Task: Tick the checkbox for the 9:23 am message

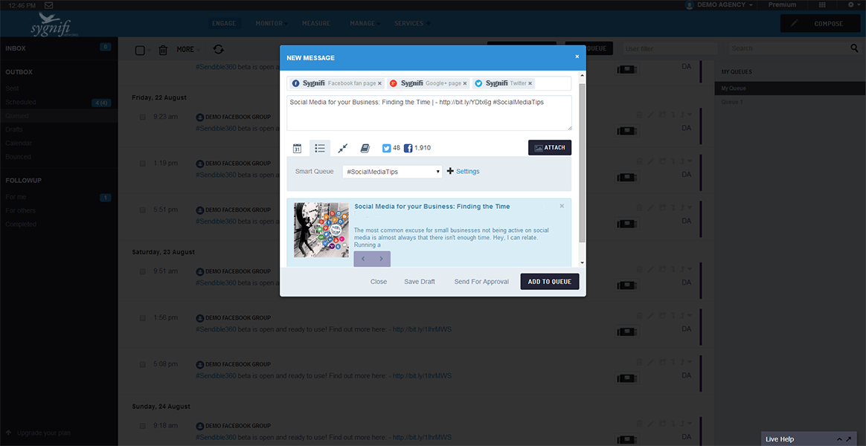Action: coord(143,117)
